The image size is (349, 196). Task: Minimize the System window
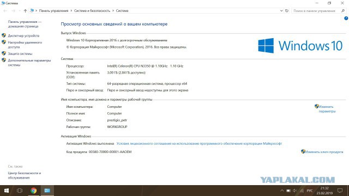coord(317,3)
